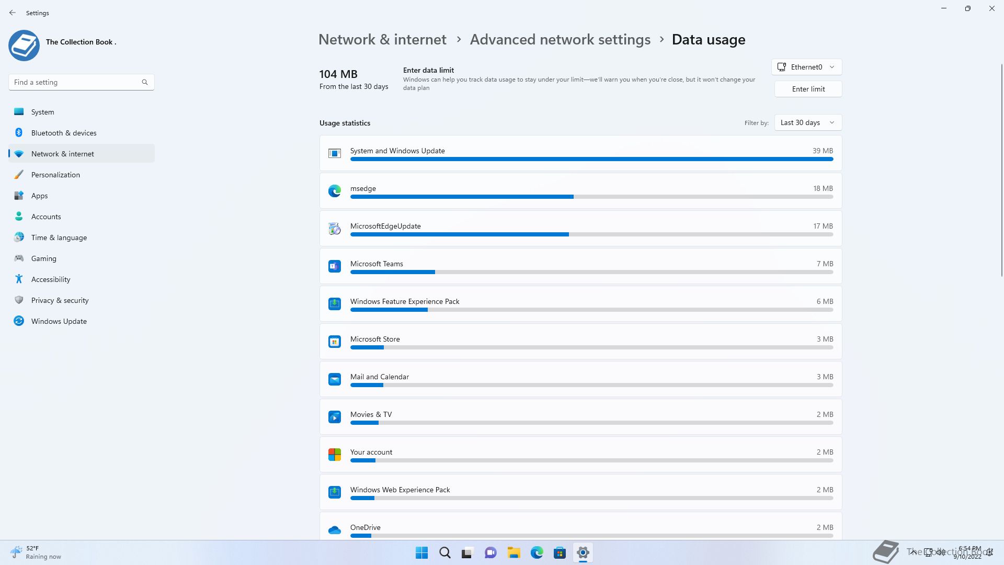Viewport: 1004px width, 565px height.
Task: Click the OneDrive row label
Action: (365, 527)
